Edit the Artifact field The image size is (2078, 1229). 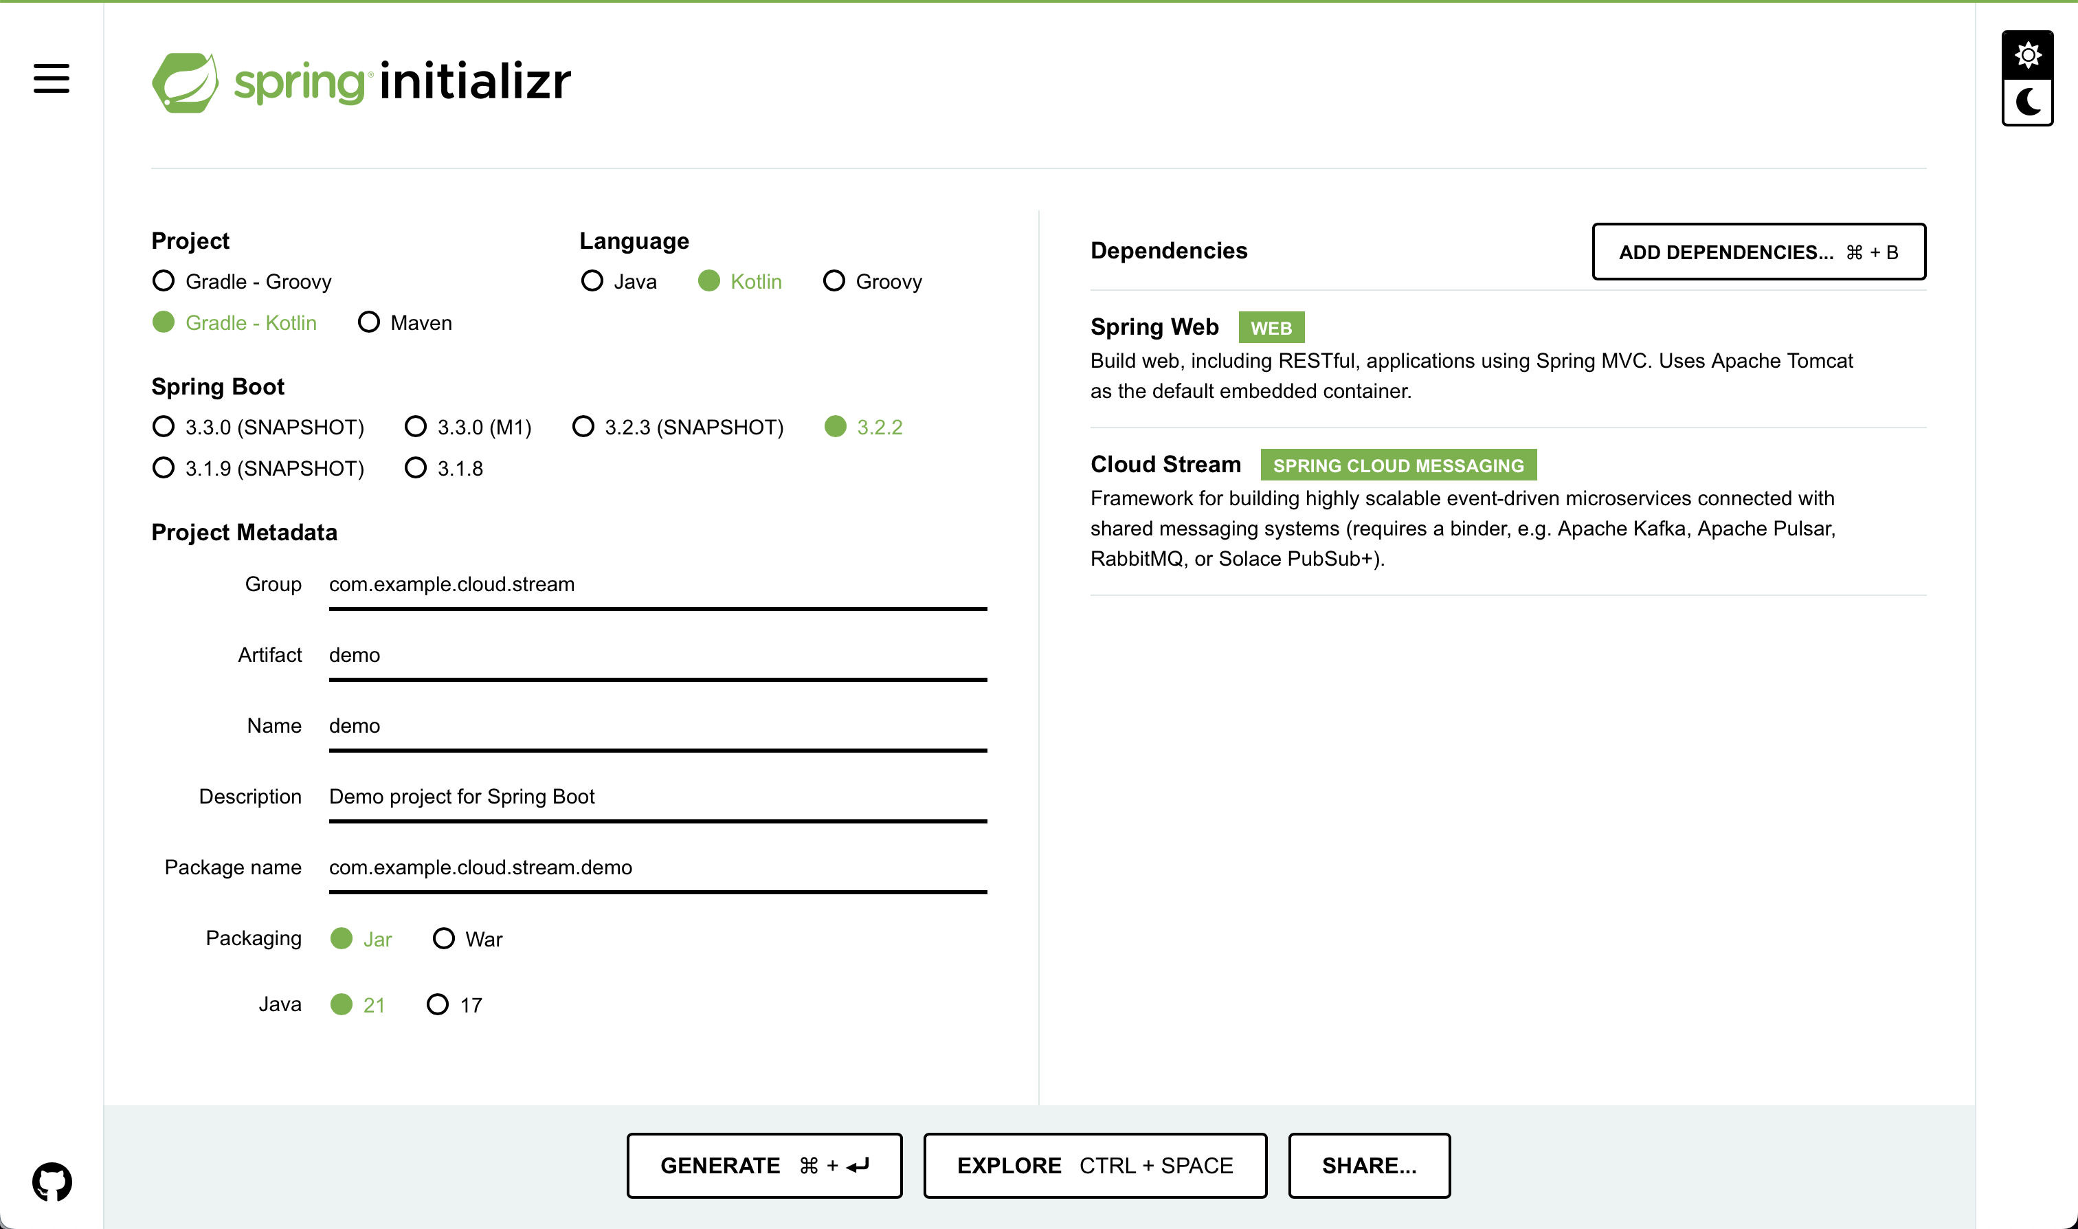(x=658, y=656)
